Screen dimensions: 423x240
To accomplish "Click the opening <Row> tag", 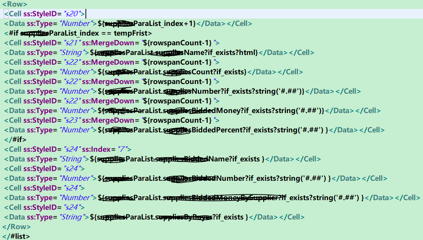I will pyautogui.click(x=15, y=4).
